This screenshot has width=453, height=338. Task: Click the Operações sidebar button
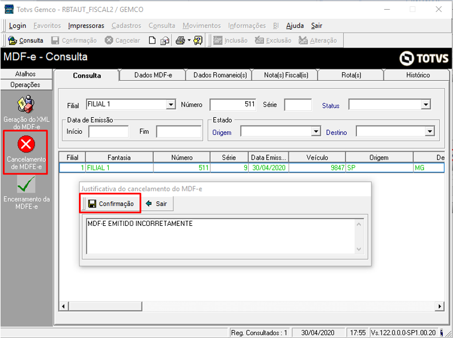pyautogui.click(x=26, y=85)
